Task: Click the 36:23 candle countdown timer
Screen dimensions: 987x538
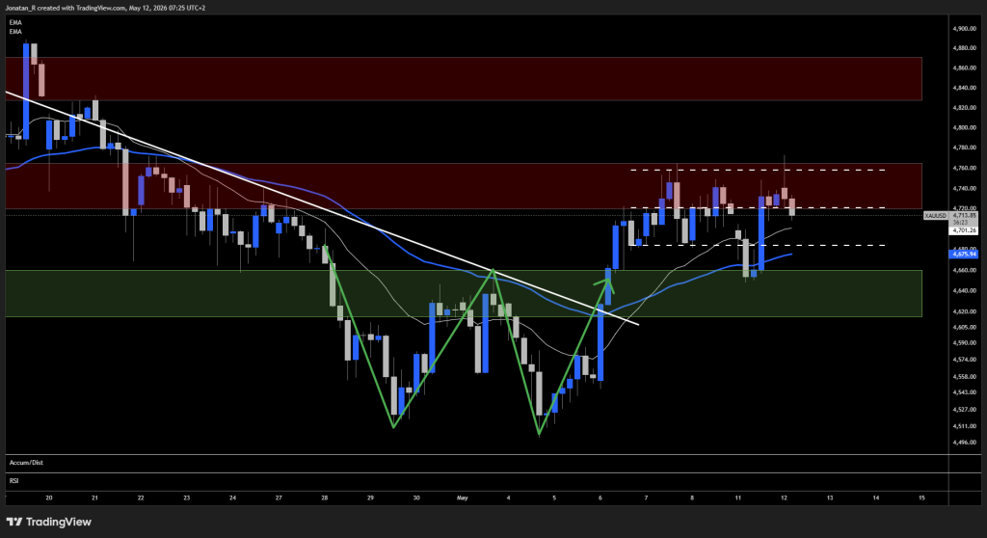Action: point(960,223)
